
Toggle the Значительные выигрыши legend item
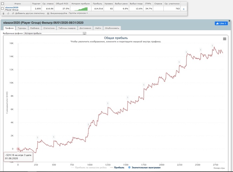point(144,167)
